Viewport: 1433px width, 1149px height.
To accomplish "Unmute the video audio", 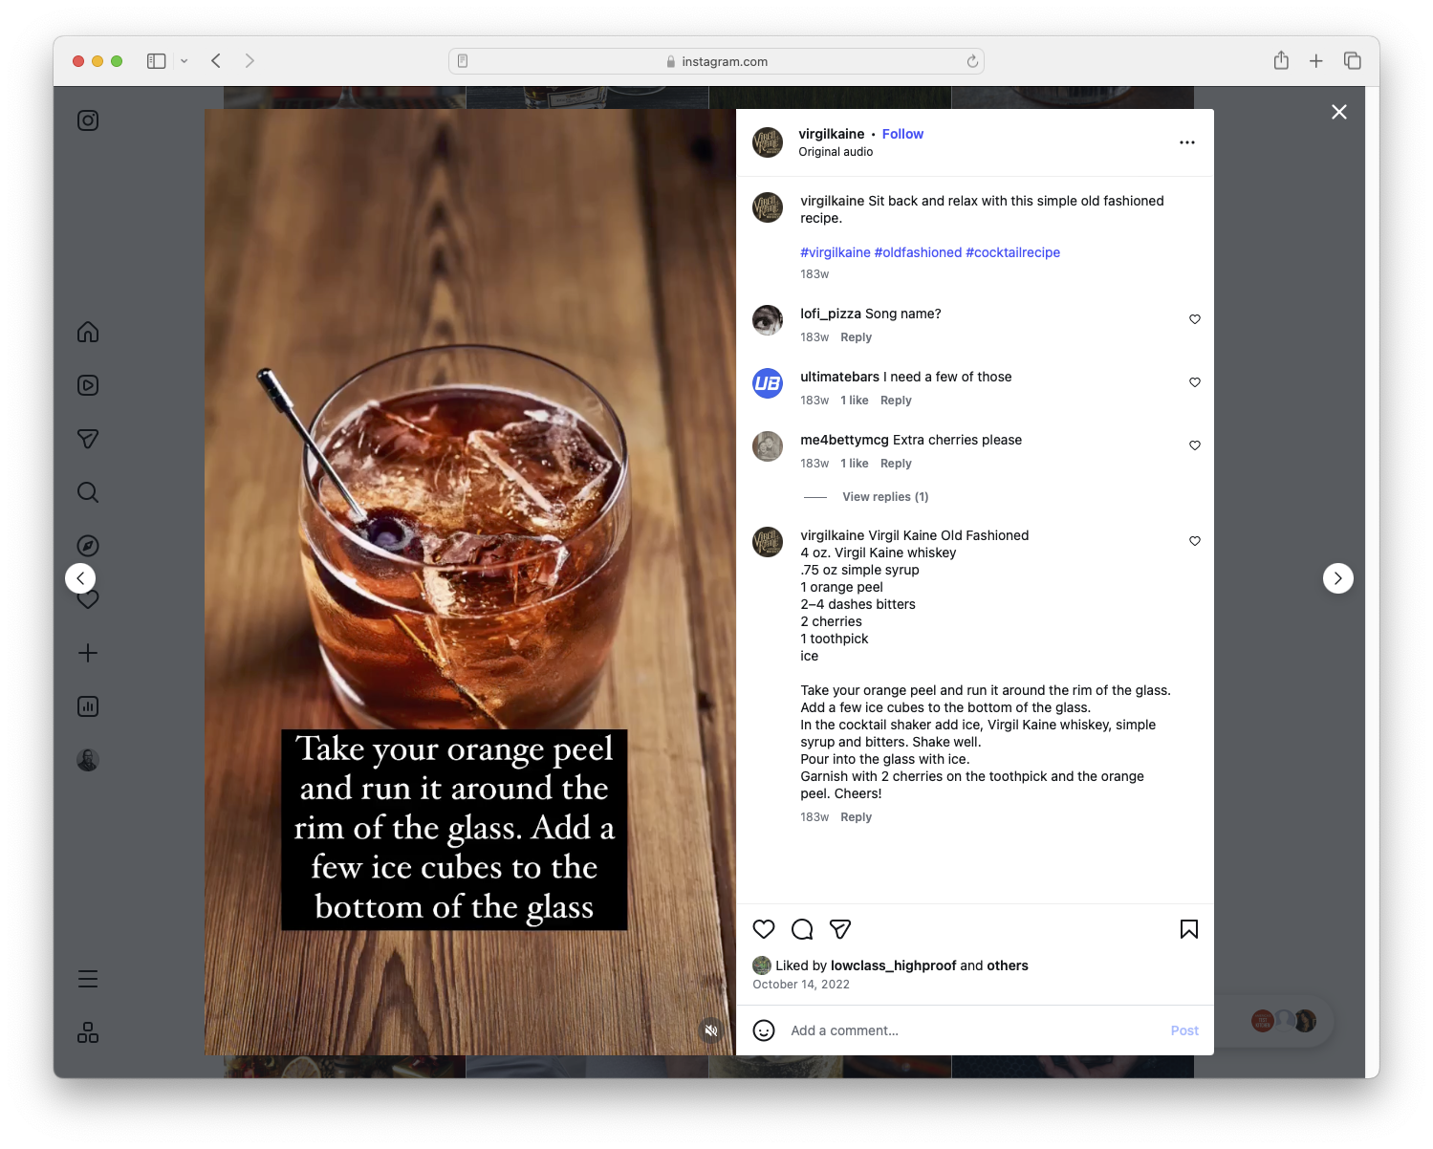I will tap(710, 1030).
